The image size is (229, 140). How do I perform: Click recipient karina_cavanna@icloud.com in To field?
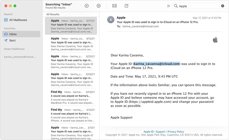pos(141,26)
